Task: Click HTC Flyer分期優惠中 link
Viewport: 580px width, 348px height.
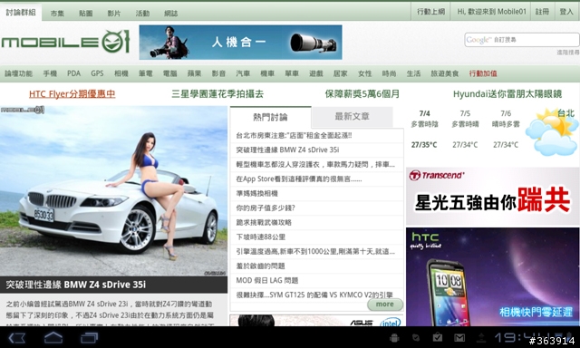Action: pos(72,94)
